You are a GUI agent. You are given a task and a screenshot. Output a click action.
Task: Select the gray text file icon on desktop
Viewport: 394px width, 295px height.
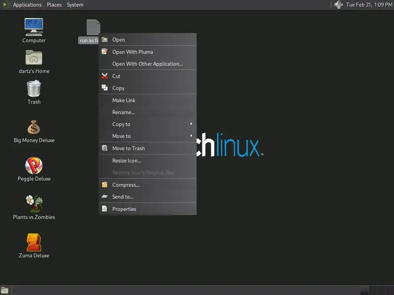93,27
